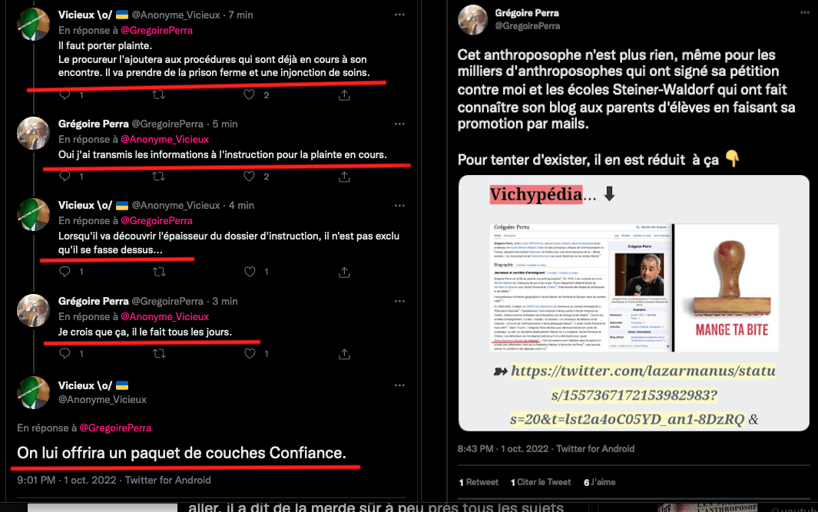Open the '1 Citer le Tweet' quotes
This screenshot has width=818, height=512.
(541, 482)
